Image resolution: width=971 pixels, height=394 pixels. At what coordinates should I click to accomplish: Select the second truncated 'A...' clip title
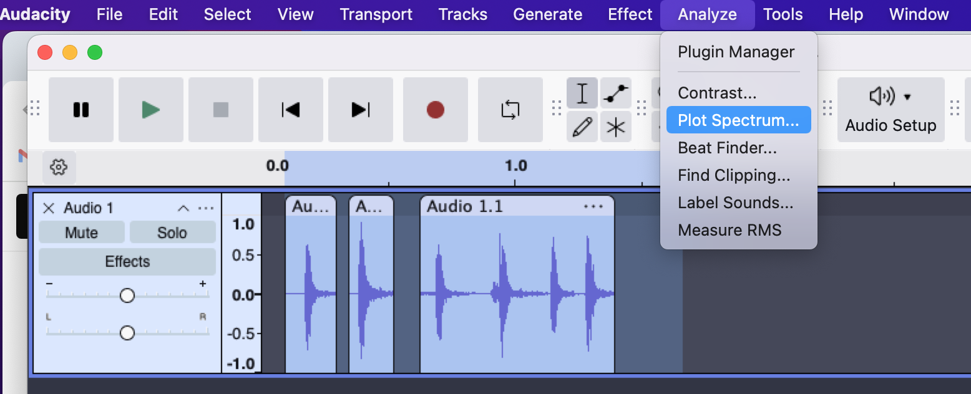pos(369,206)
